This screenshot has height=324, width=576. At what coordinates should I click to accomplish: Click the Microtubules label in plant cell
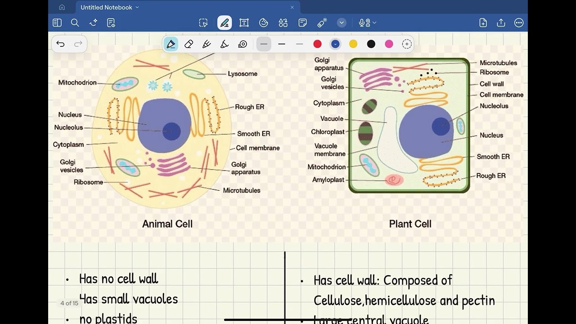click(x=498, y=63)
